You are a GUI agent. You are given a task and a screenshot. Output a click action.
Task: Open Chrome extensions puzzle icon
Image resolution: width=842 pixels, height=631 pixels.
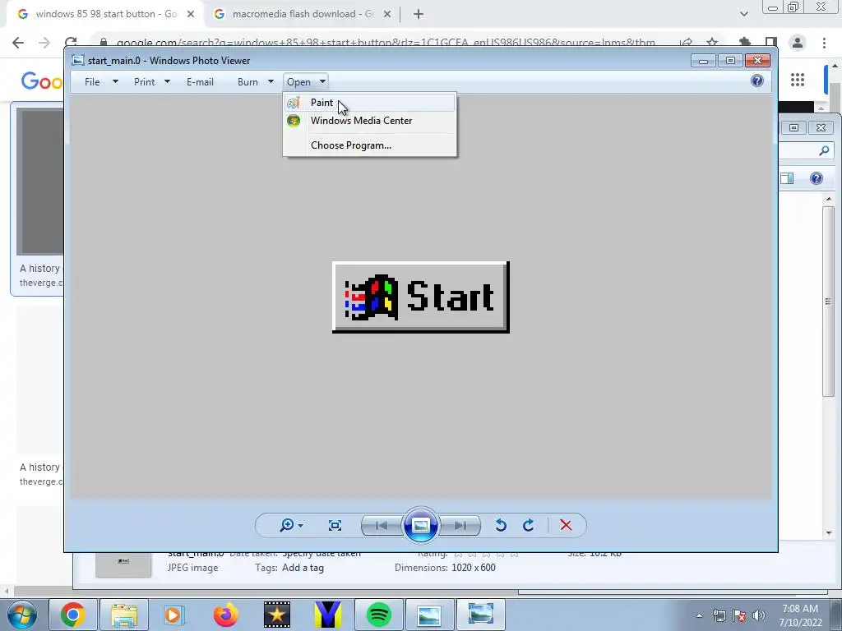tap(744, 43)
